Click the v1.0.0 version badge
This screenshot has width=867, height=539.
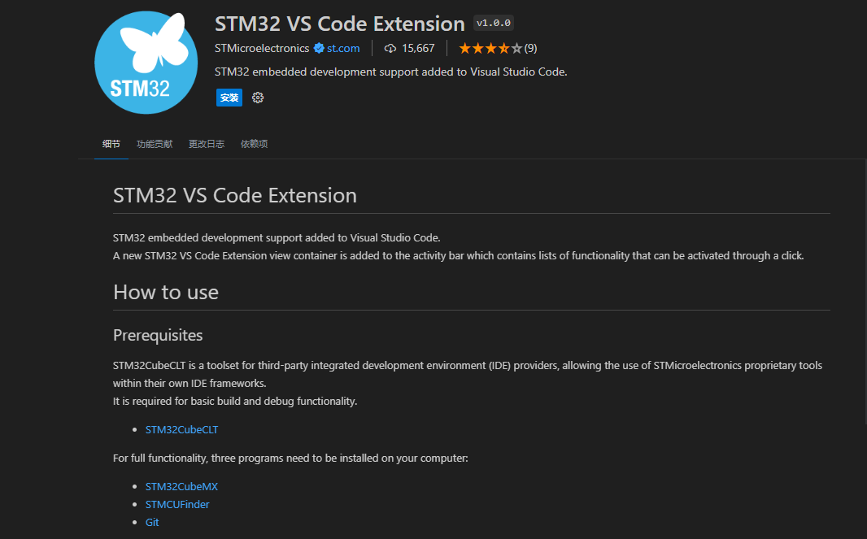point(493,24)
